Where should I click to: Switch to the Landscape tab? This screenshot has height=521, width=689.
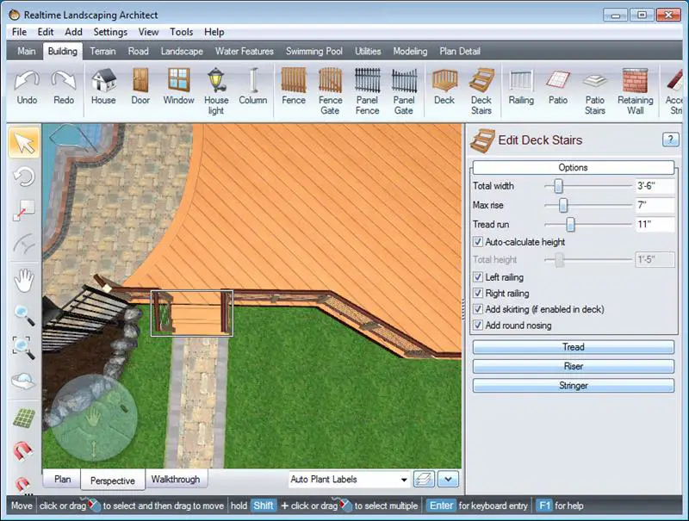(182, 52)
